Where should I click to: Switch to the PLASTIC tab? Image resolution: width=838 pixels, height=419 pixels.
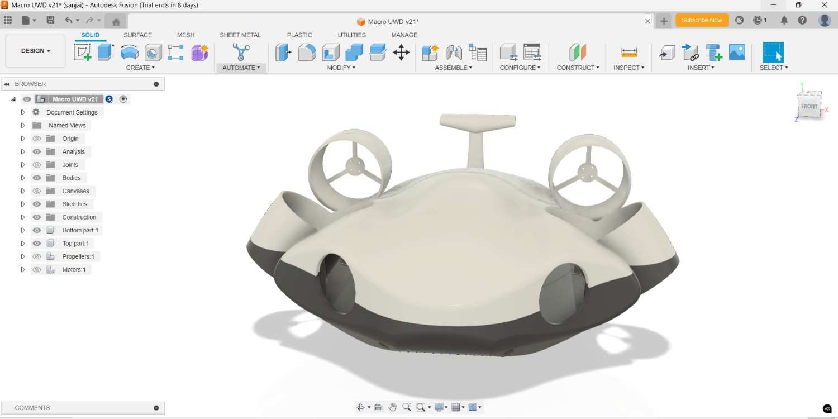tap(299, 35)
